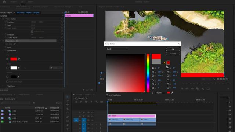Click the timeline wrench settings icon
Image resolution: width=235 pixels, height=132 pixels.
tap(97, 102)
